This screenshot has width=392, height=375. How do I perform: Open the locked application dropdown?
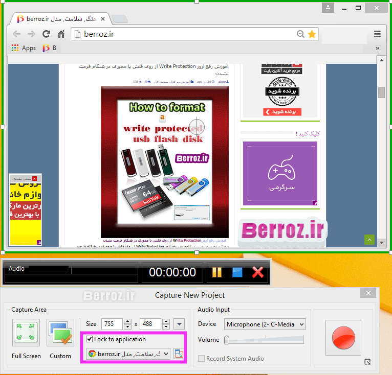pyautogui.click(x=128, y=354)
